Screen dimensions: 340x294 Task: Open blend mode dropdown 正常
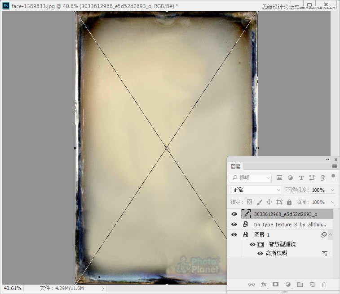tap(255, 190)
